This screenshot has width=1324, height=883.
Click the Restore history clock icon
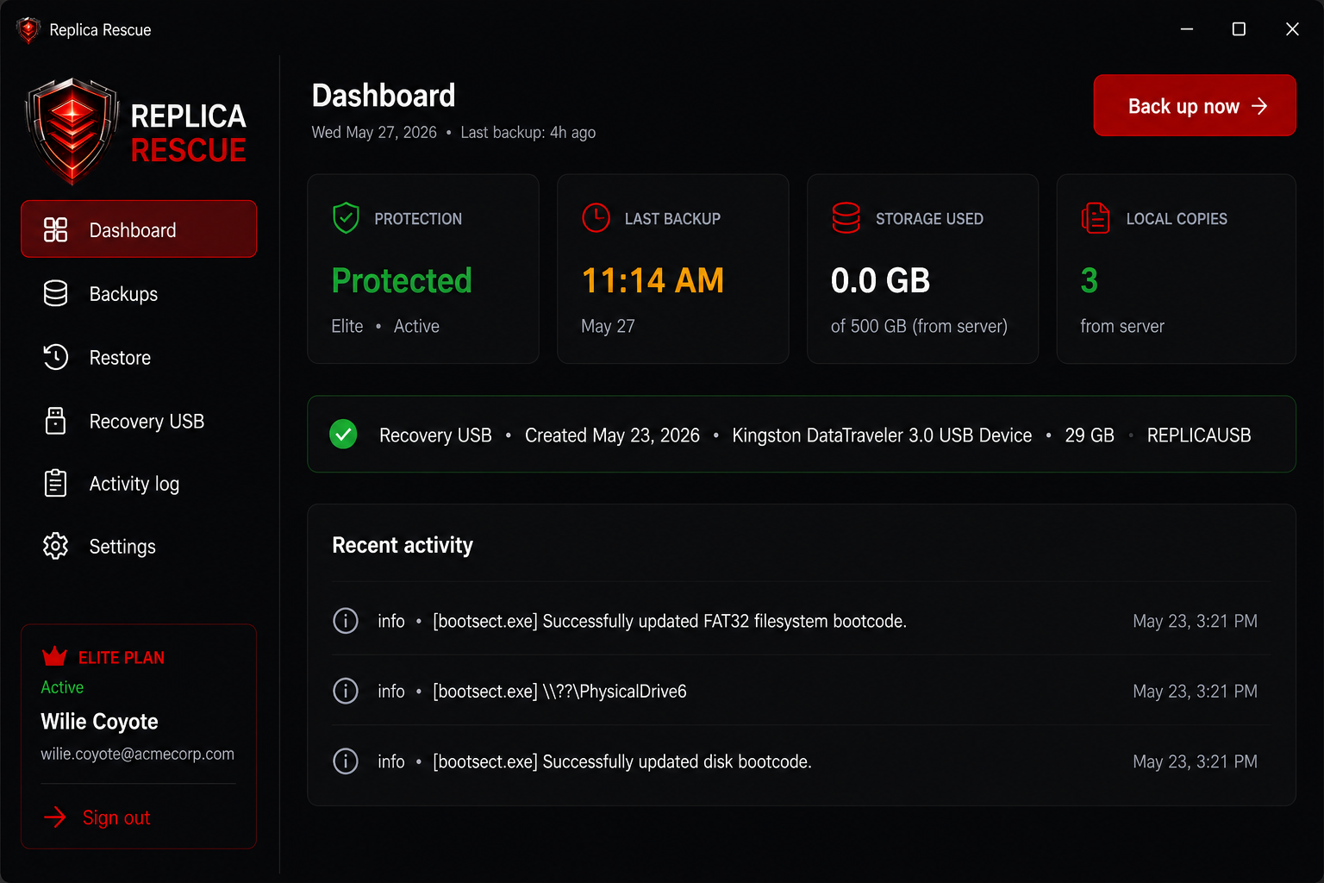[55, 357]
